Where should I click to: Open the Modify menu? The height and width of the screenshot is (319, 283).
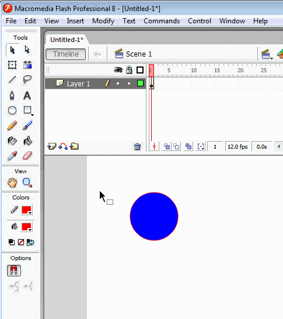(103, 21)
